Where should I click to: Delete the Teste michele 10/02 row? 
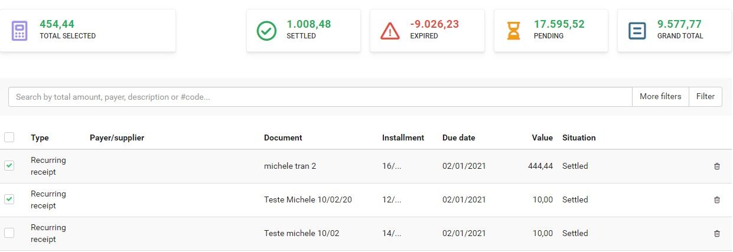tap(717, 234)
